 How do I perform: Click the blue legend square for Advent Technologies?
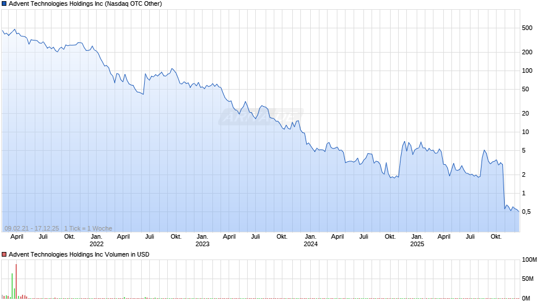tap(4, 4)
